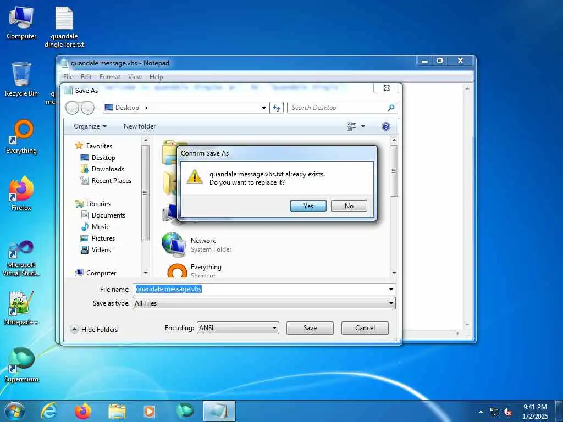The width and height of the screenshot is (563, 422).
Task: Click the file list scroll down arrow
Action: pos(394,273)
